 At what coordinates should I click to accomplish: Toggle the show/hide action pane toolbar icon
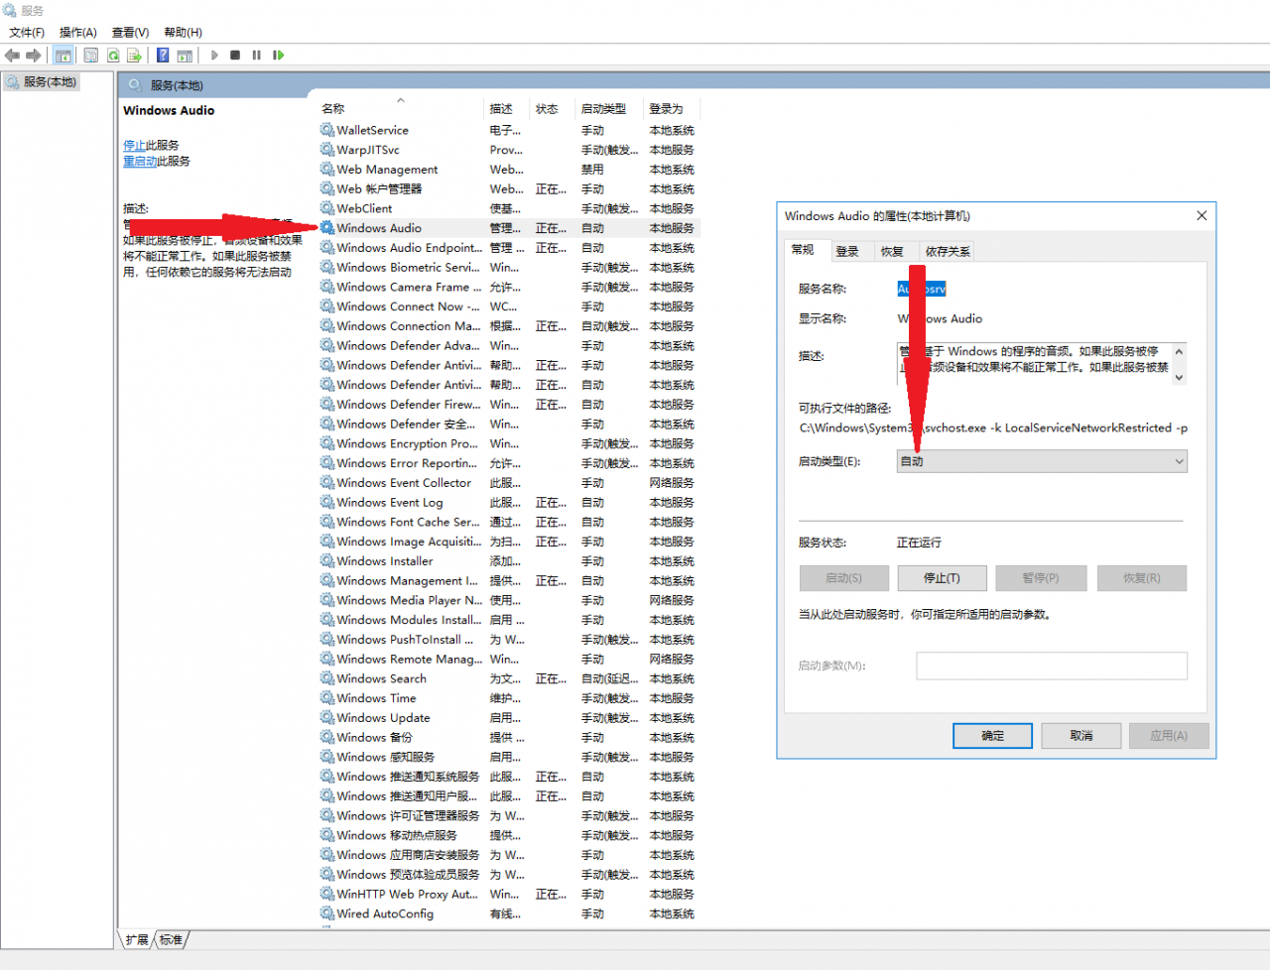(x=185, y=56)
